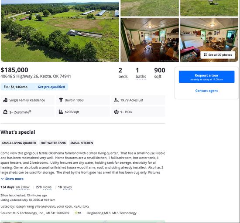Open the dining room interior photo
Image resolution: width=240 pixels, height=223 pixels.
[x=150, y=40]
